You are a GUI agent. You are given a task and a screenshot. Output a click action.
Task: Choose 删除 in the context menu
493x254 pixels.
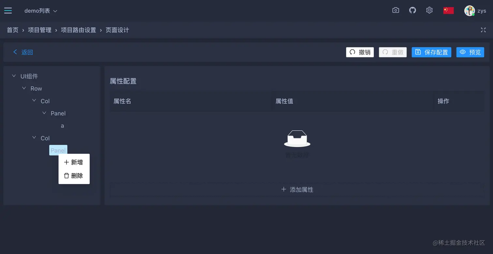pos(74,175)
